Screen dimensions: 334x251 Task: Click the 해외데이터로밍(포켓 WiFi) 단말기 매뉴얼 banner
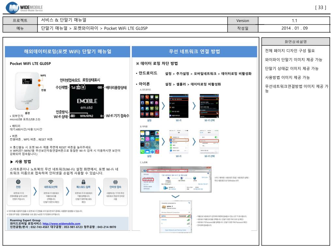68,51
